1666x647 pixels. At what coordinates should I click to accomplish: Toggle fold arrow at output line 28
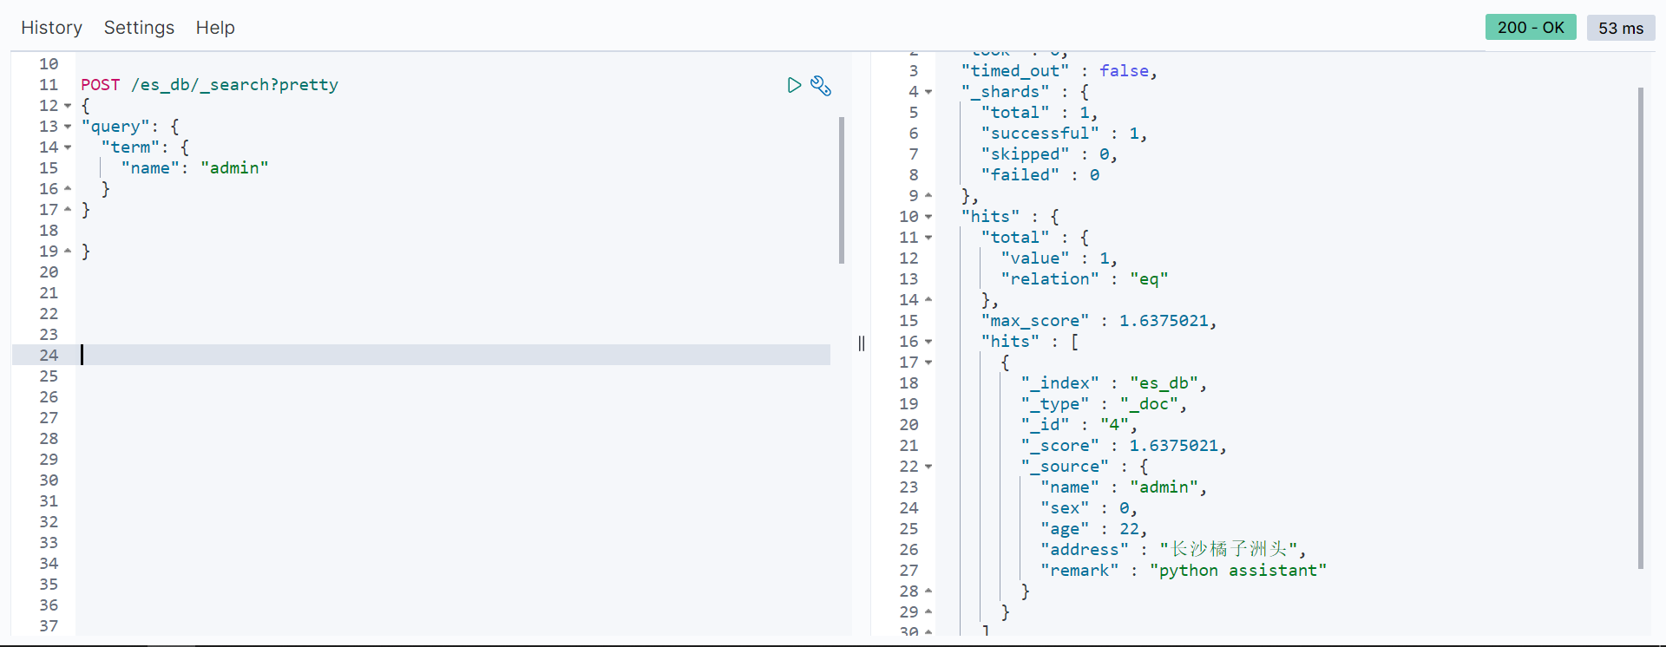tap(928, 591)
